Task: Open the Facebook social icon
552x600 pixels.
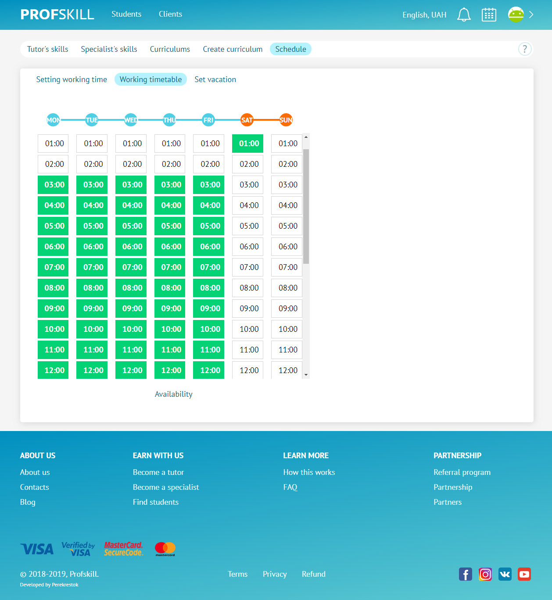Action: point(466,574)
